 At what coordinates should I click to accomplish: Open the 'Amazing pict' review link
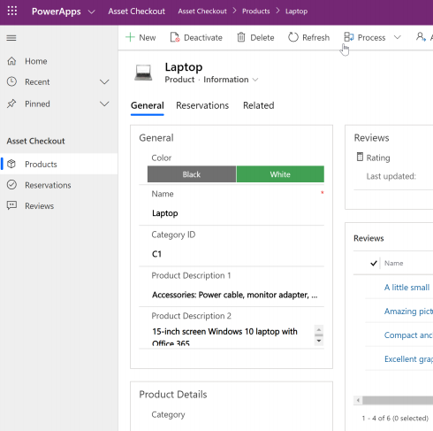click(408, 312)
